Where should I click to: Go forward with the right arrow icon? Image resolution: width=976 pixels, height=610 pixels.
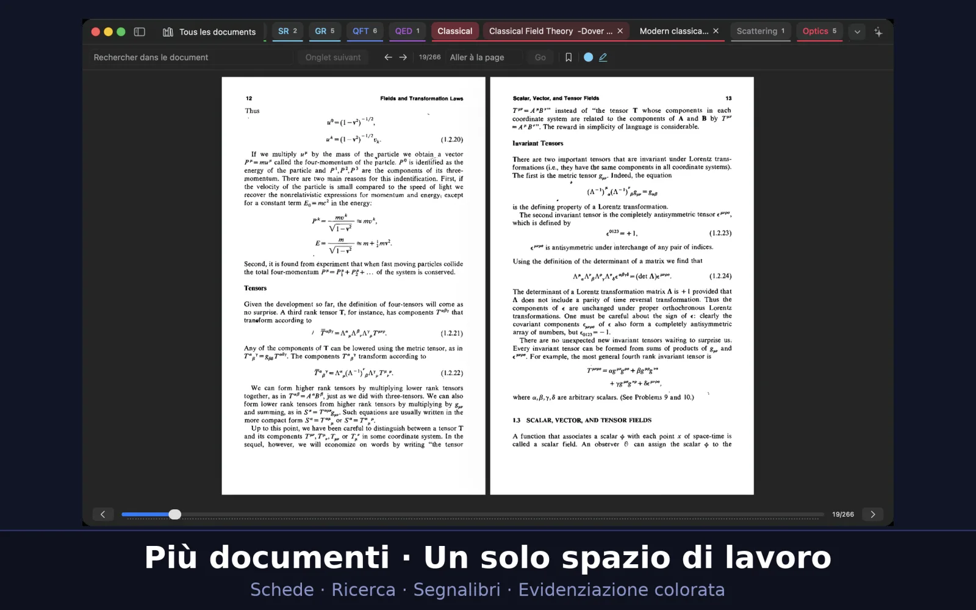coord(403,57)
